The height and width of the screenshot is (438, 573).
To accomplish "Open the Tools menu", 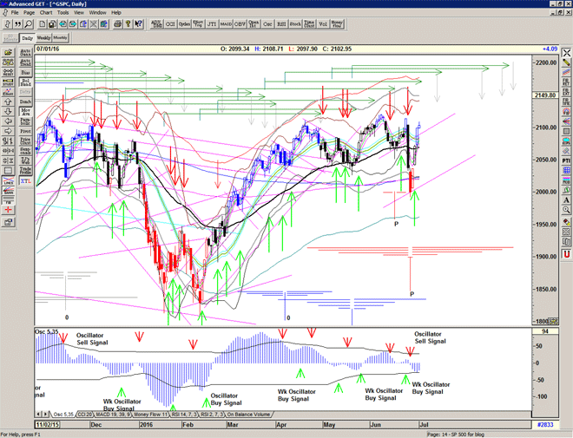I will [63, 13].
